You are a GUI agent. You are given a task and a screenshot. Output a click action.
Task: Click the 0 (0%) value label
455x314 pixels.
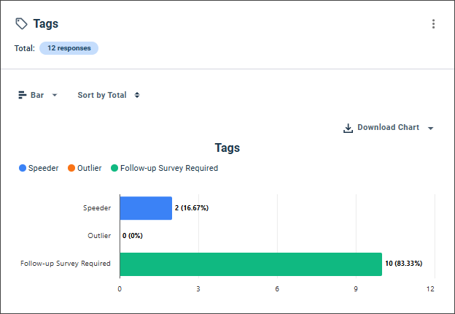tap(132, 236)
